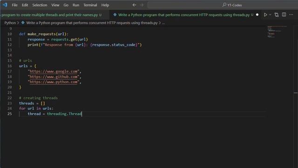
Task: Click the minimap code preview
Action: coord(277,32)
